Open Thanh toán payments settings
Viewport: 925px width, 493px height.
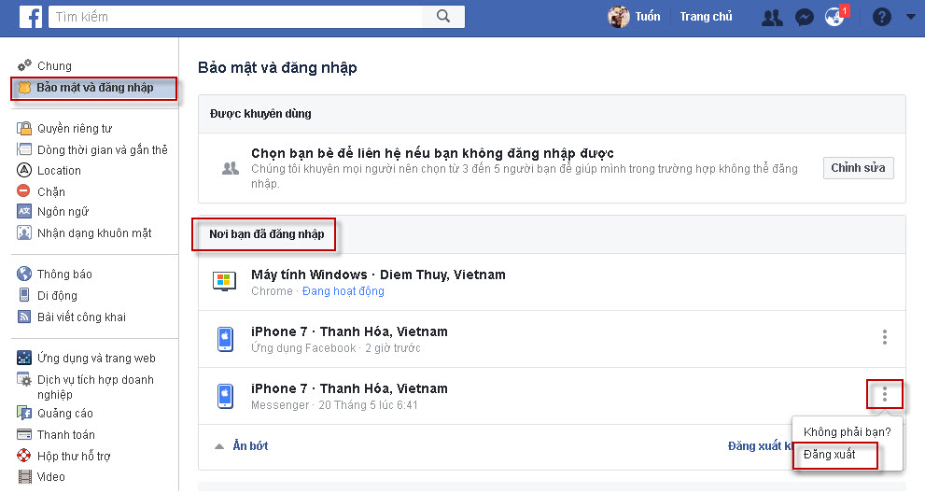coord(66,434)
